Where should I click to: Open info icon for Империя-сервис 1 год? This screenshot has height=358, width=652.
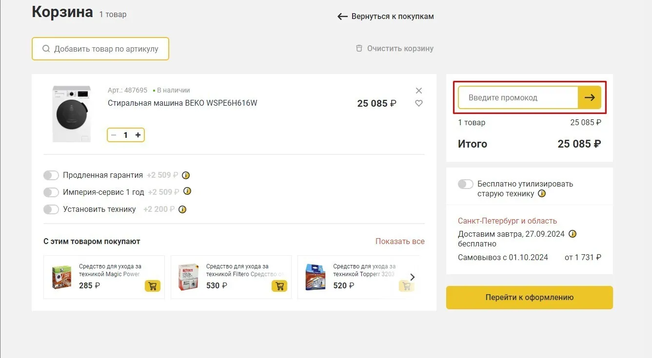187,191
